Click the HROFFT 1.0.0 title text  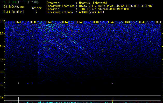click(x=20, y=2)
